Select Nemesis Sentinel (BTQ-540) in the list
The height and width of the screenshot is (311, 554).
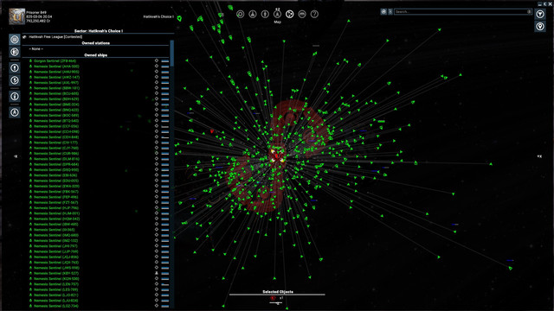(x=56, y=121)
